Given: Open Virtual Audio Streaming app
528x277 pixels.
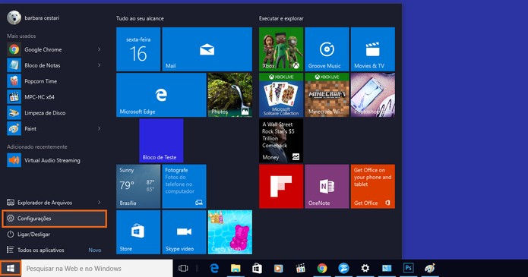Looking at the screenshot, I should [x=54, y=160].
